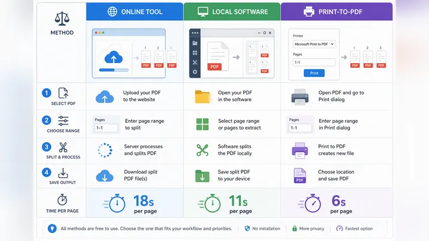Click the '18s' time value
The width and height of the screenshot is (429, 241).
pyautogui.click(x=144, y=201)
